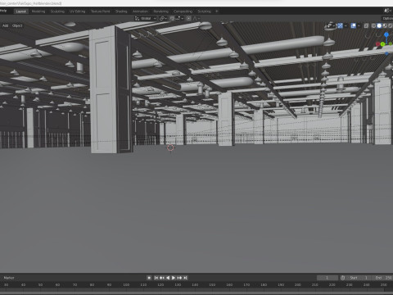Switch to wireframe viewport shading

[x=373, y=25]
